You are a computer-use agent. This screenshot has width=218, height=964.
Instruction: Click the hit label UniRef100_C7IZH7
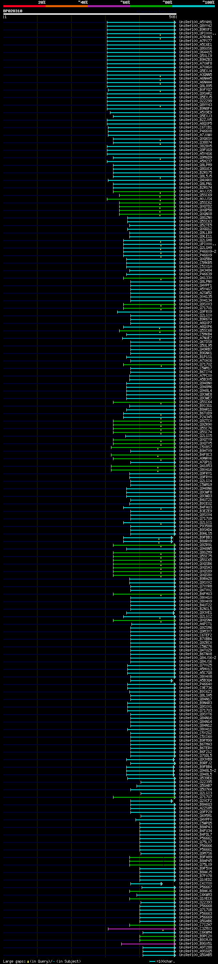[195, 925]
